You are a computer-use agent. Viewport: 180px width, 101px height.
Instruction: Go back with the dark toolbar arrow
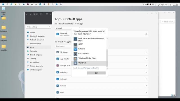(x=27, y=14)
